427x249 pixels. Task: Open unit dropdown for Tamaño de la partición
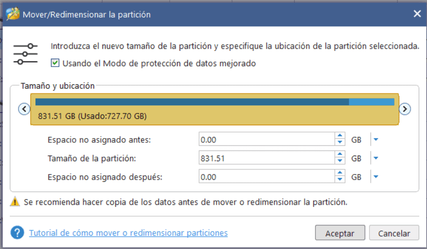click(376, 158)
